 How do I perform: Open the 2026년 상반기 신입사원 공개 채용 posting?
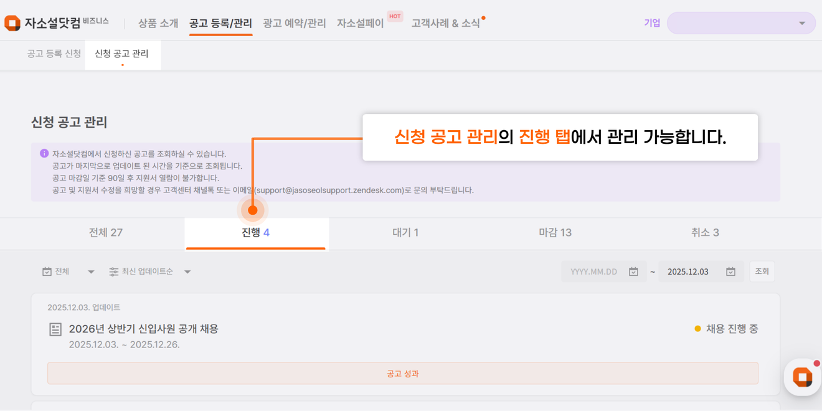coord(143,329)
